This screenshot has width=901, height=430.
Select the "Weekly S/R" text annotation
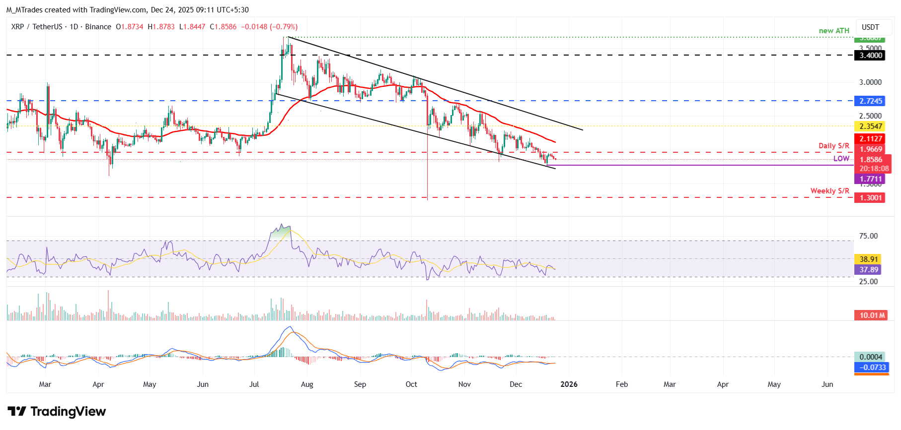click(829, 191)
